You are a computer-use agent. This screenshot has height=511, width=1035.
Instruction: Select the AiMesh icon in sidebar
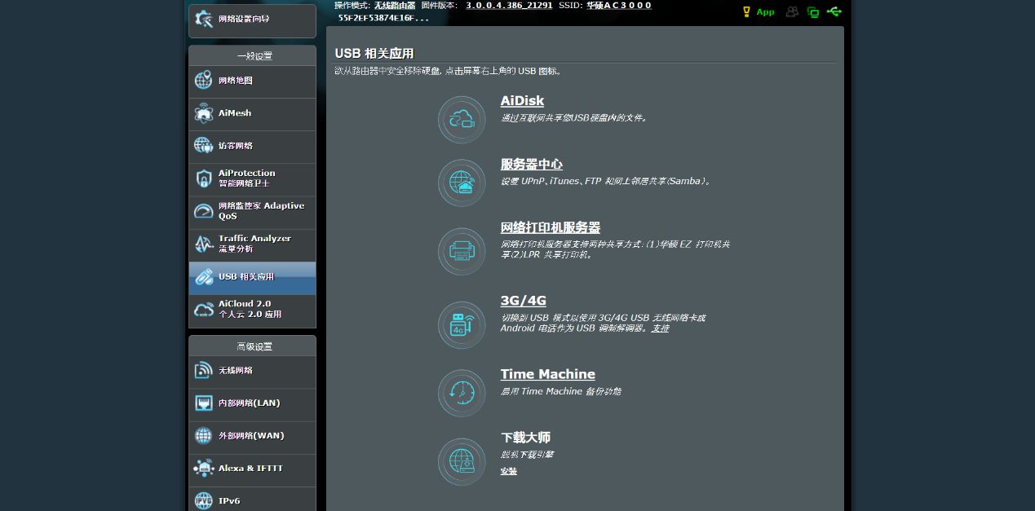coord(204,113)
